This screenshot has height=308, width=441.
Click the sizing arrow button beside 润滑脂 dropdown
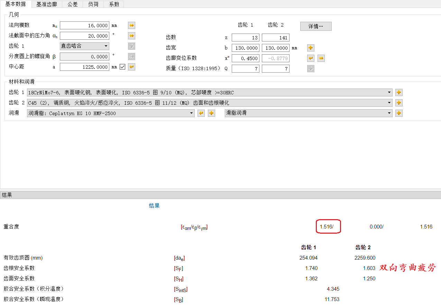201,113
